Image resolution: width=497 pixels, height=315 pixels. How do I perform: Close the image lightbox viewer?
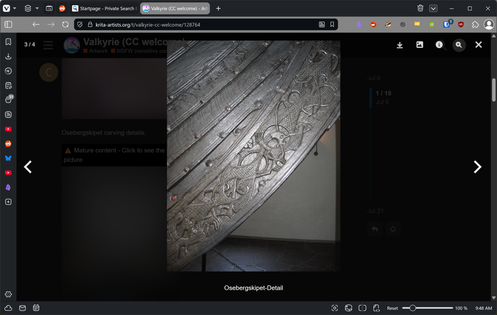(x=478, y=45)
